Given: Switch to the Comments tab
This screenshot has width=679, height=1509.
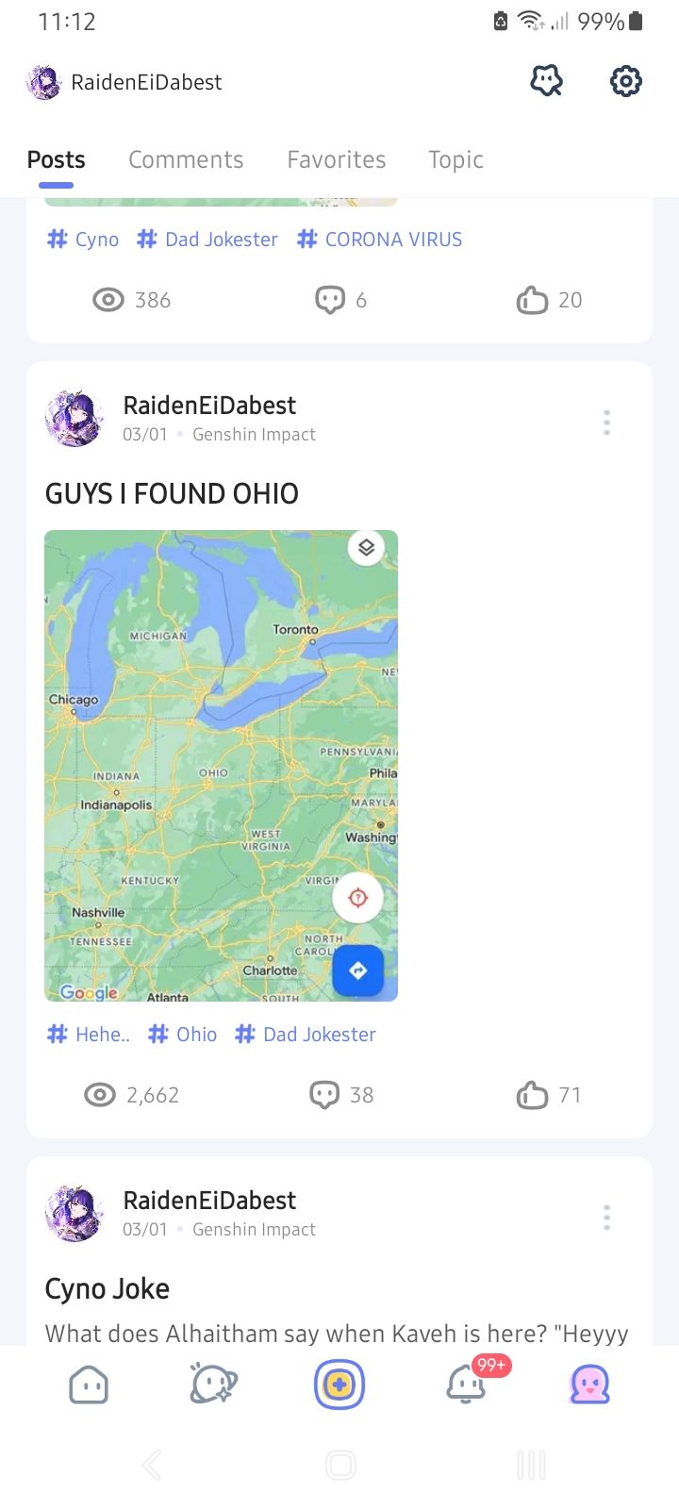Looking at the screenshot, I should coord(186,159).
